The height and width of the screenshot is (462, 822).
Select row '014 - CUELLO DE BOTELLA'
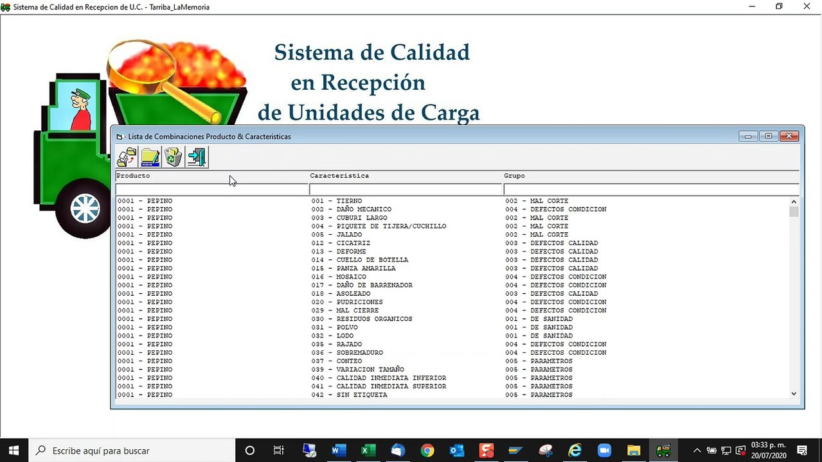pos(452,260)
